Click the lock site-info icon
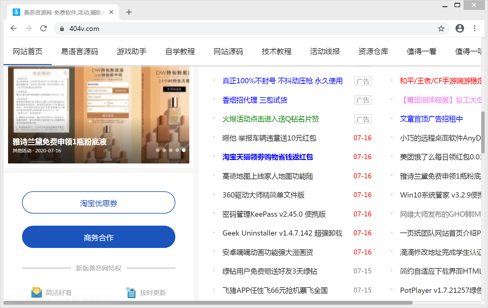The width and height of the screenshot is (488, 308). [62, 29]
